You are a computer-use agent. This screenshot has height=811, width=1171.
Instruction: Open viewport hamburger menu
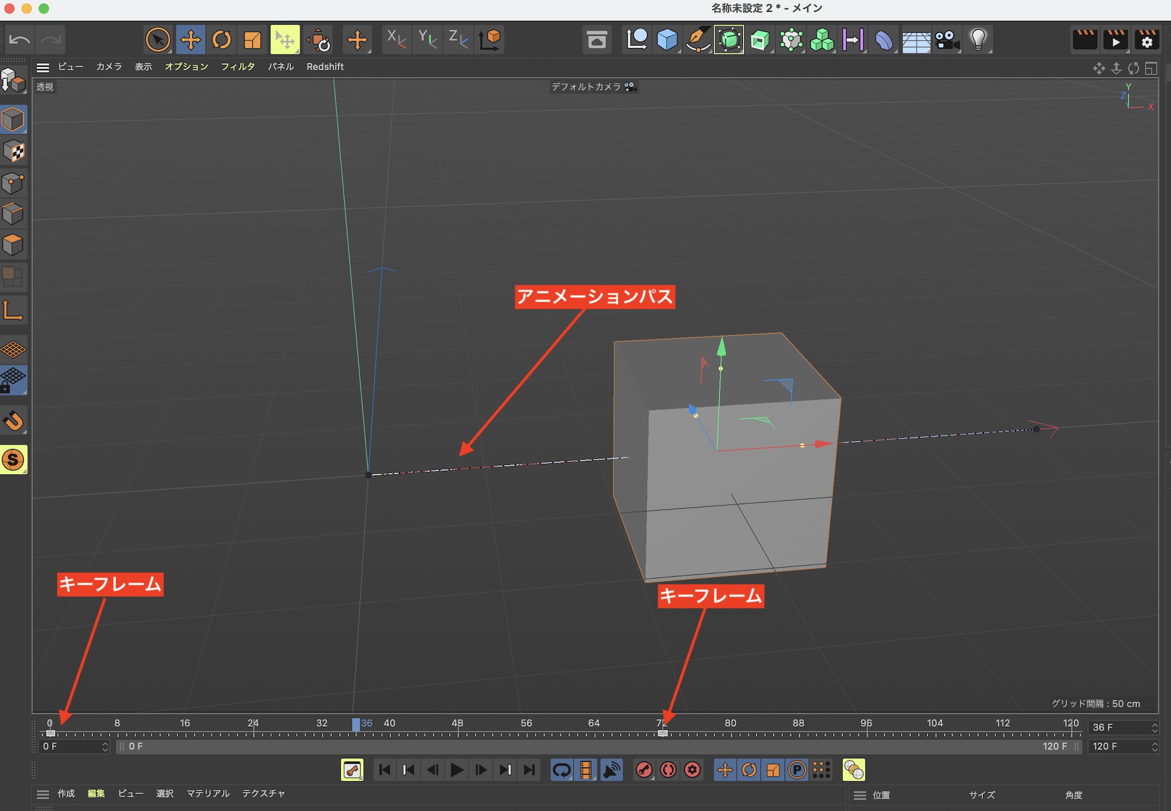tap(43, 67)
